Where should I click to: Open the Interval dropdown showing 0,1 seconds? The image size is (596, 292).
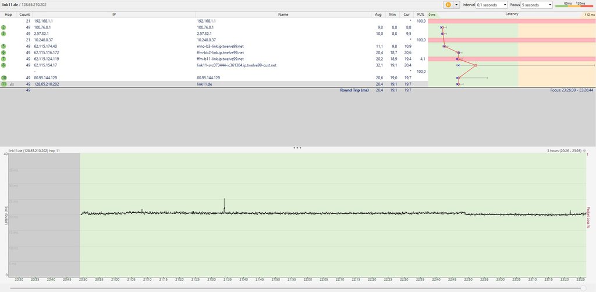point(492,5)
